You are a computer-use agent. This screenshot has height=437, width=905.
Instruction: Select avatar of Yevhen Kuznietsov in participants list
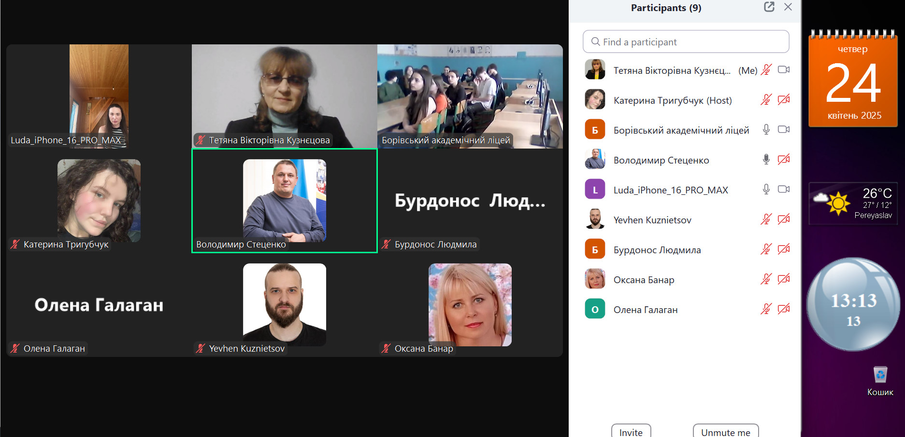pos(595,219)
